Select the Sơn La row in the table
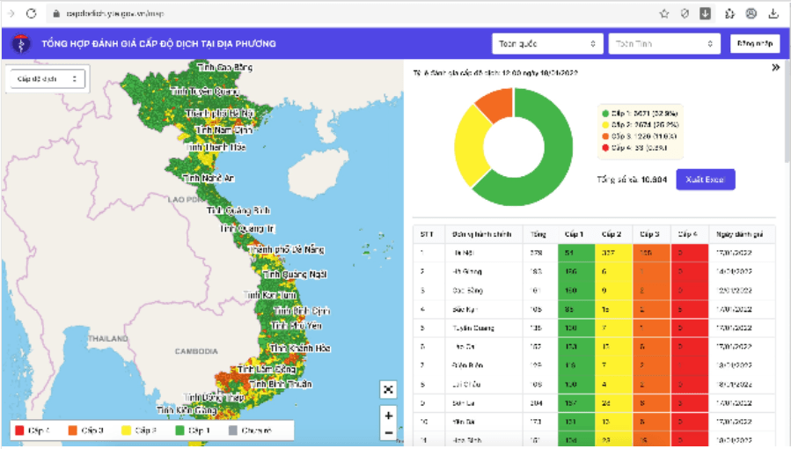 (594, 403)
